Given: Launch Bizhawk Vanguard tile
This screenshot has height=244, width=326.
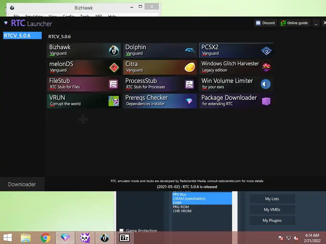Looking at the screenshot, I should (84, 51).
